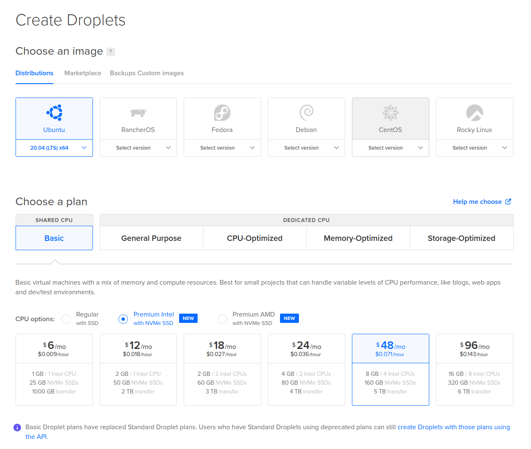Enable the Regular with SSD CPU option

tap(66, 319)
